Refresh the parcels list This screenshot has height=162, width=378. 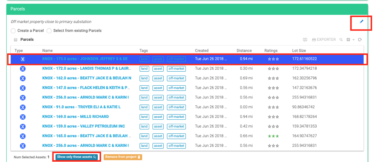[x=360, y=40]
